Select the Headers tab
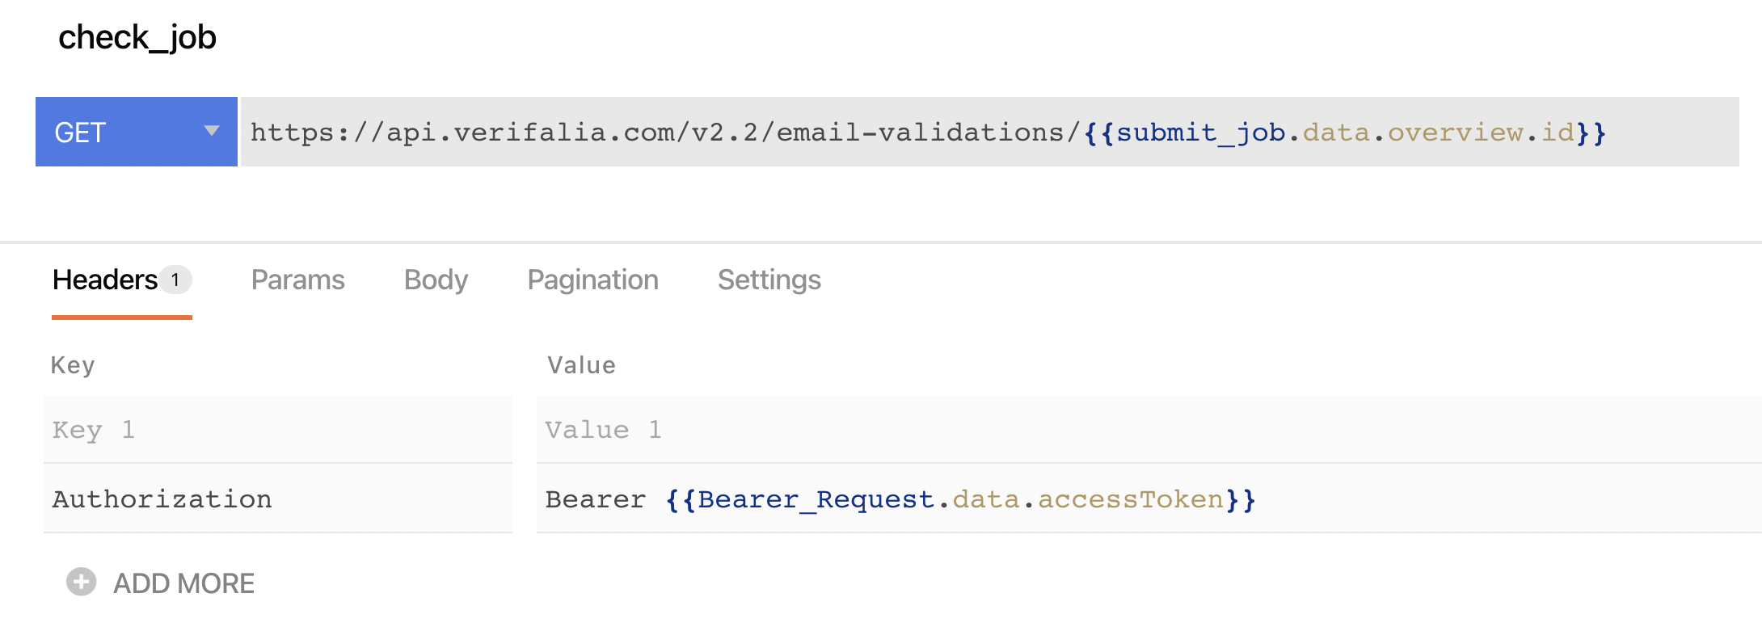Image resolution: width=1762 pixels, height=627 pixels. 105,280
